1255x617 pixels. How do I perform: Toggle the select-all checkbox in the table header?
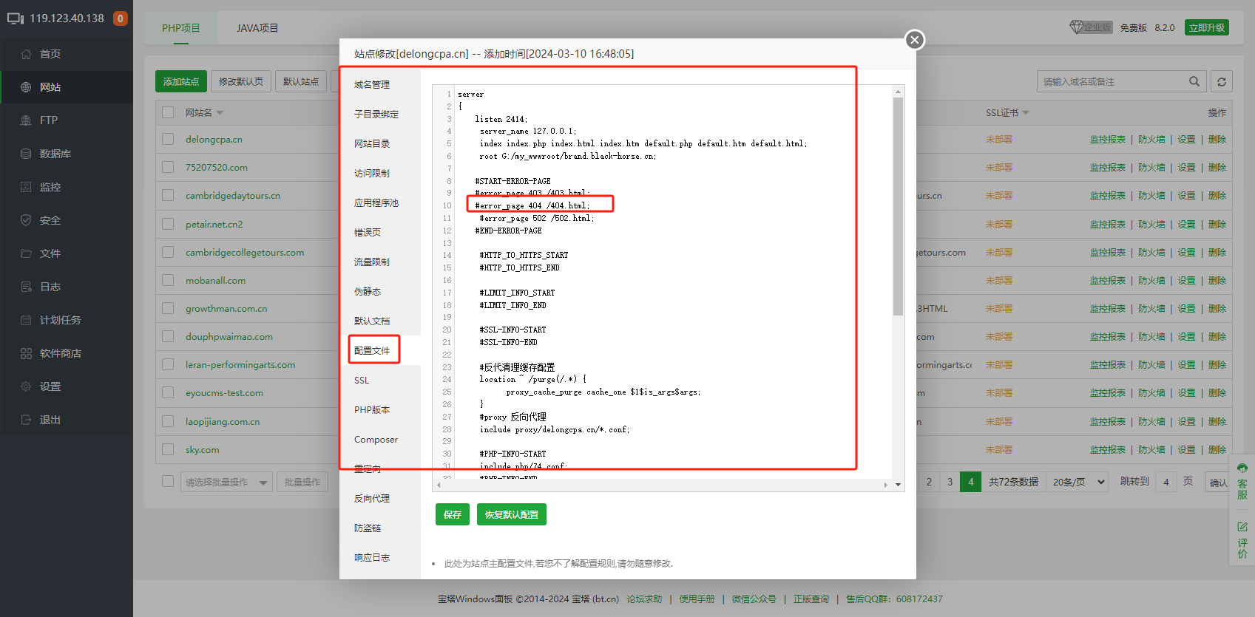point(168,112)
